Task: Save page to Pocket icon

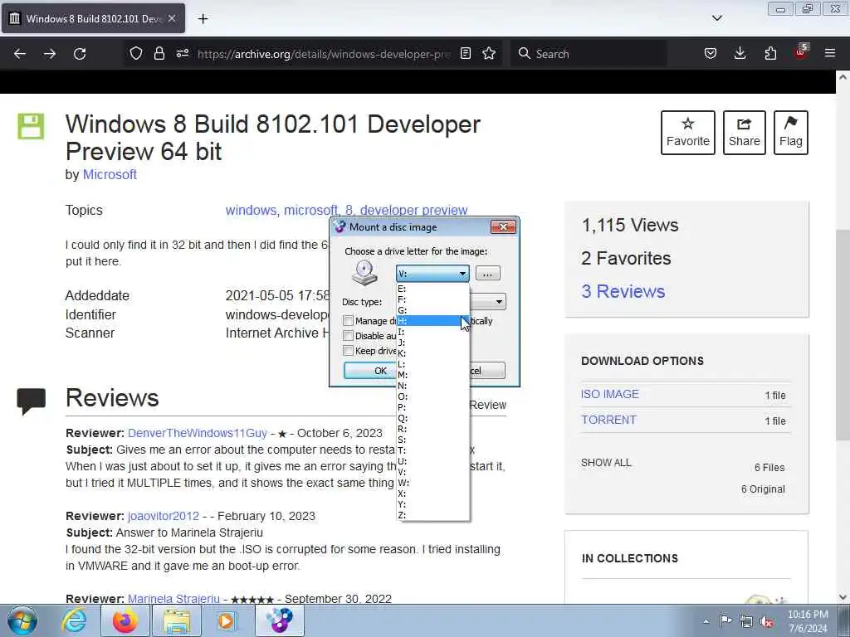Action: point(711,53)
